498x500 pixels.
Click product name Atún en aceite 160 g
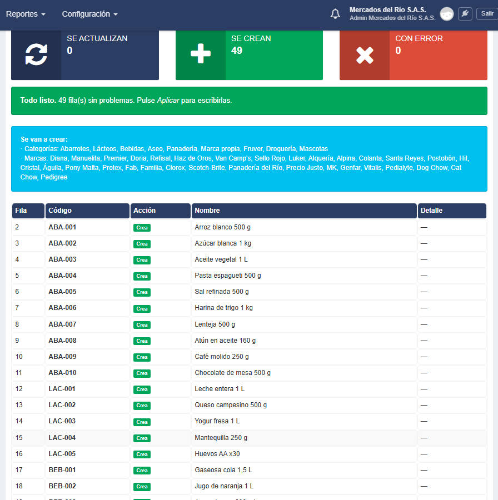pyautogui.click(x=225, y=341)
